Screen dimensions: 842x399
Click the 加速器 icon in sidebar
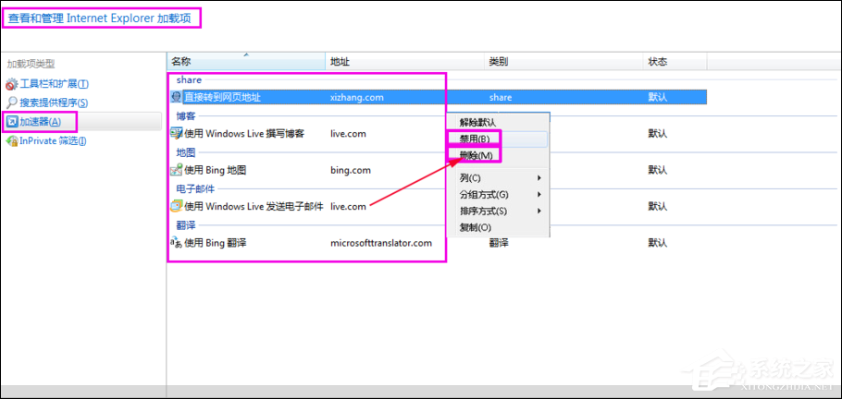[x=12, y=122]
